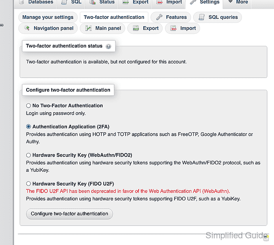The height and width of the screenshot is (245, 274).
Task: Choose Hardware Security Key (WebAuthn/FIDO2)
Action: pyautogui.click(x=29, y=155)
